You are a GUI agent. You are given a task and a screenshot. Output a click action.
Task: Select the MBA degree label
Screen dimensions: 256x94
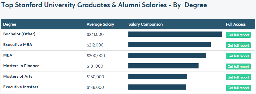(x=8, y=55)
